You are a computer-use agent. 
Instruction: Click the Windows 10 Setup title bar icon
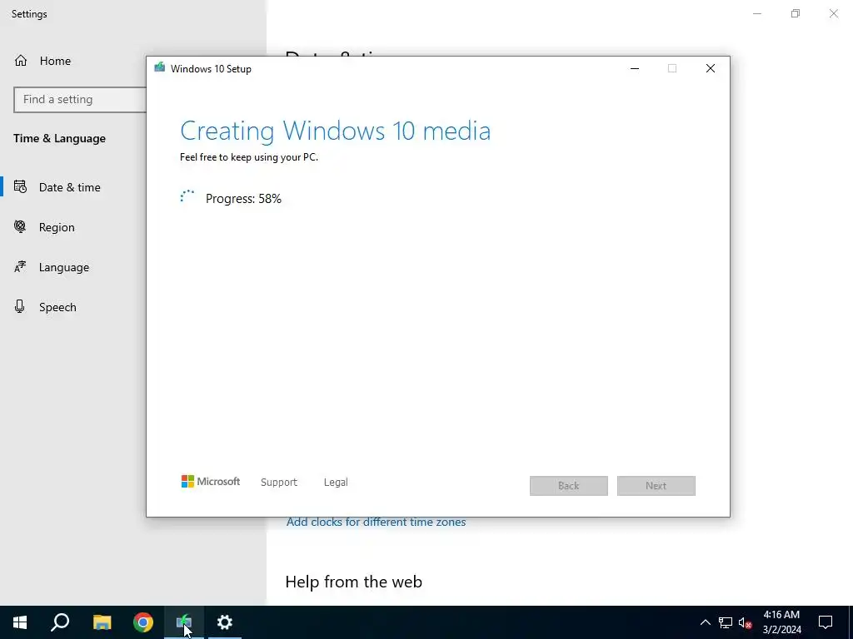pyautogui.click(x=159, y=68)
